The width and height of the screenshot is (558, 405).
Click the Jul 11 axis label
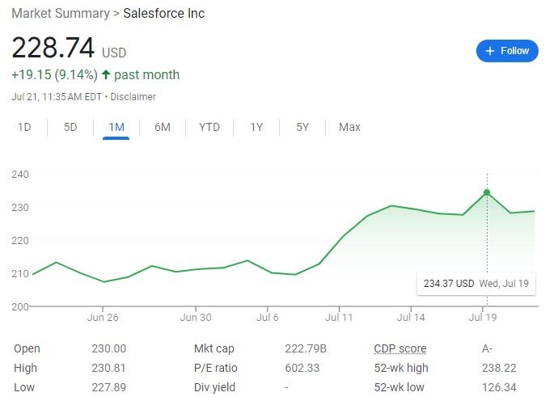point(339,317)
